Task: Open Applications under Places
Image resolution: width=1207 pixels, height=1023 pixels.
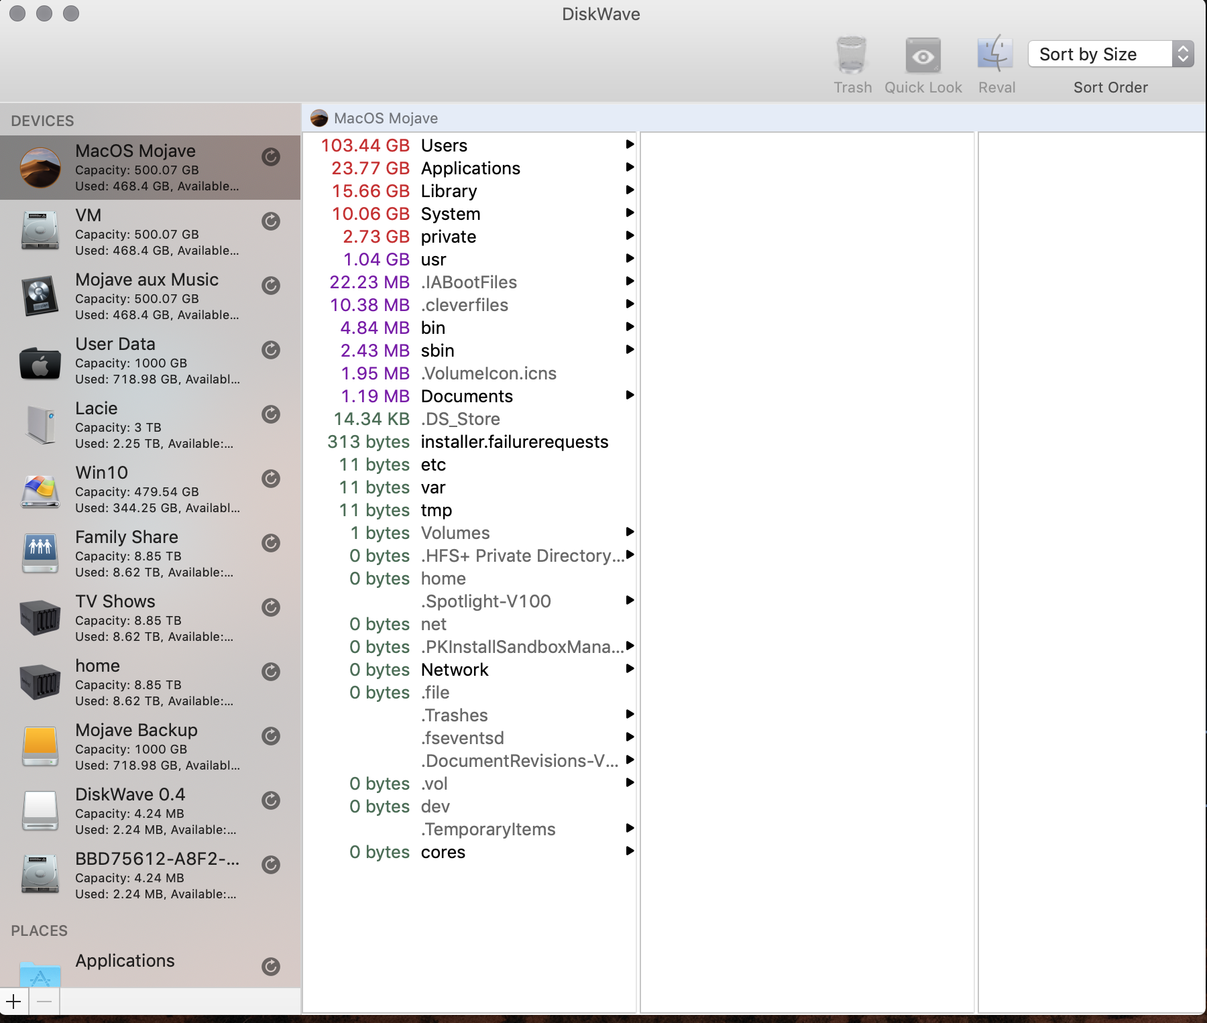Action: pyautogui.click(x=150, y=965)
